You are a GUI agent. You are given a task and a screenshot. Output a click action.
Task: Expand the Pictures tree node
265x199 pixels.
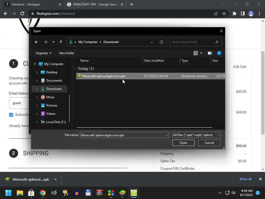pyautogui.click(x=37, y=105)
